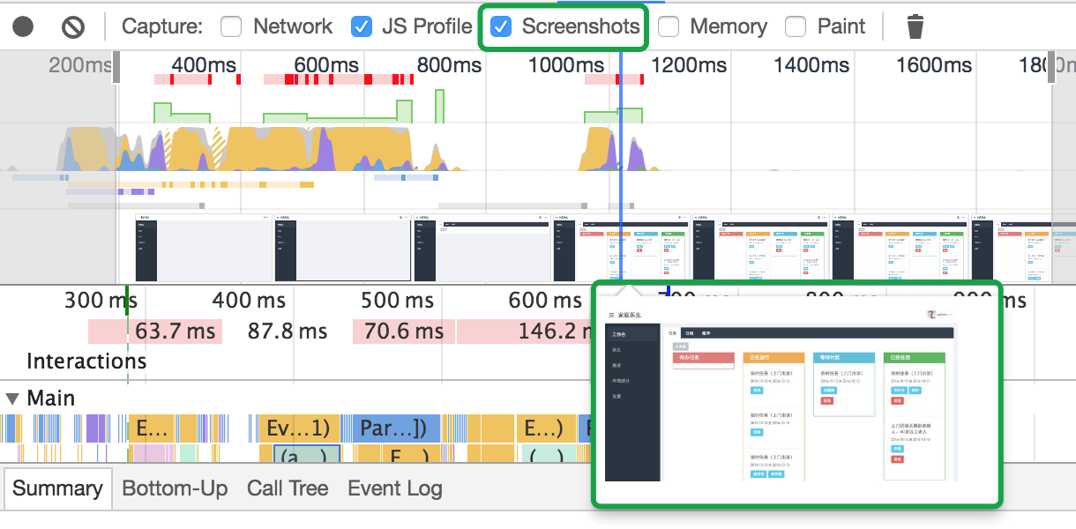
Task: Click the first filmstrip screenshot thumbnail
Action: pyautogui.click(x=204, y=248)
